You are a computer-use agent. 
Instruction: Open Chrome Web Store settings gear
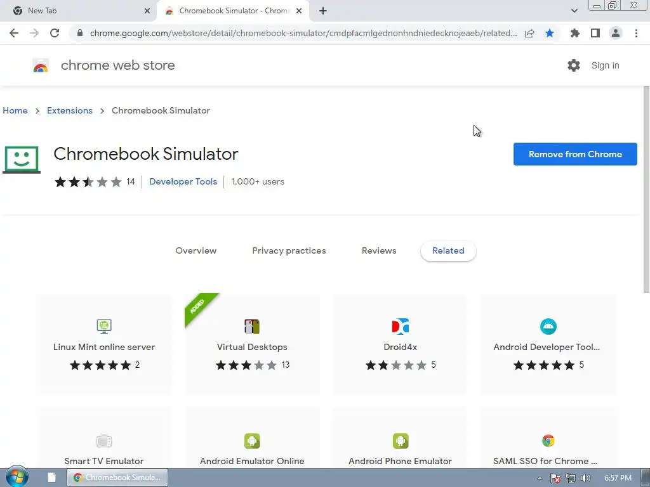pos(574,65)
